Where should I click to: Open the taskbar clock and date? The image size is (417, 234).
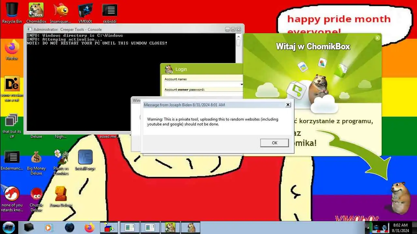(x=400, y=227)
